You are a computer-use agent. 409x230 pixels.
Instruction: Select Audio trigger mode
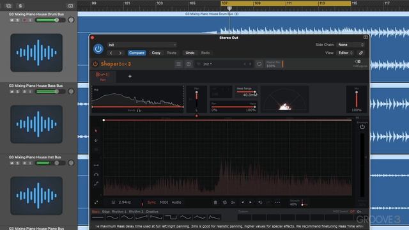(x=176, y=203)
